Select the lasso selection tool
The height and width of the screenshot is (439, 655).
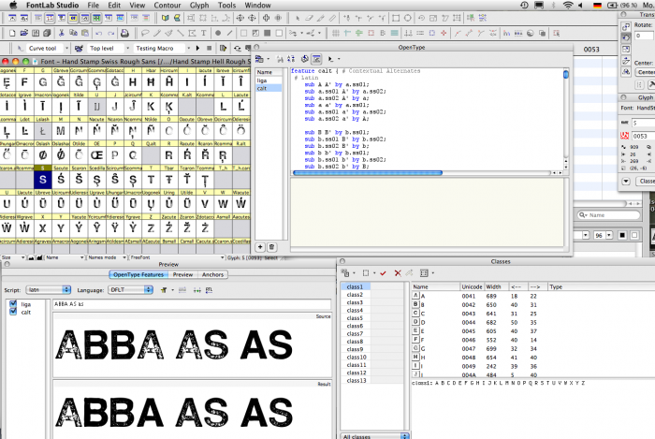tap(145, 33)
